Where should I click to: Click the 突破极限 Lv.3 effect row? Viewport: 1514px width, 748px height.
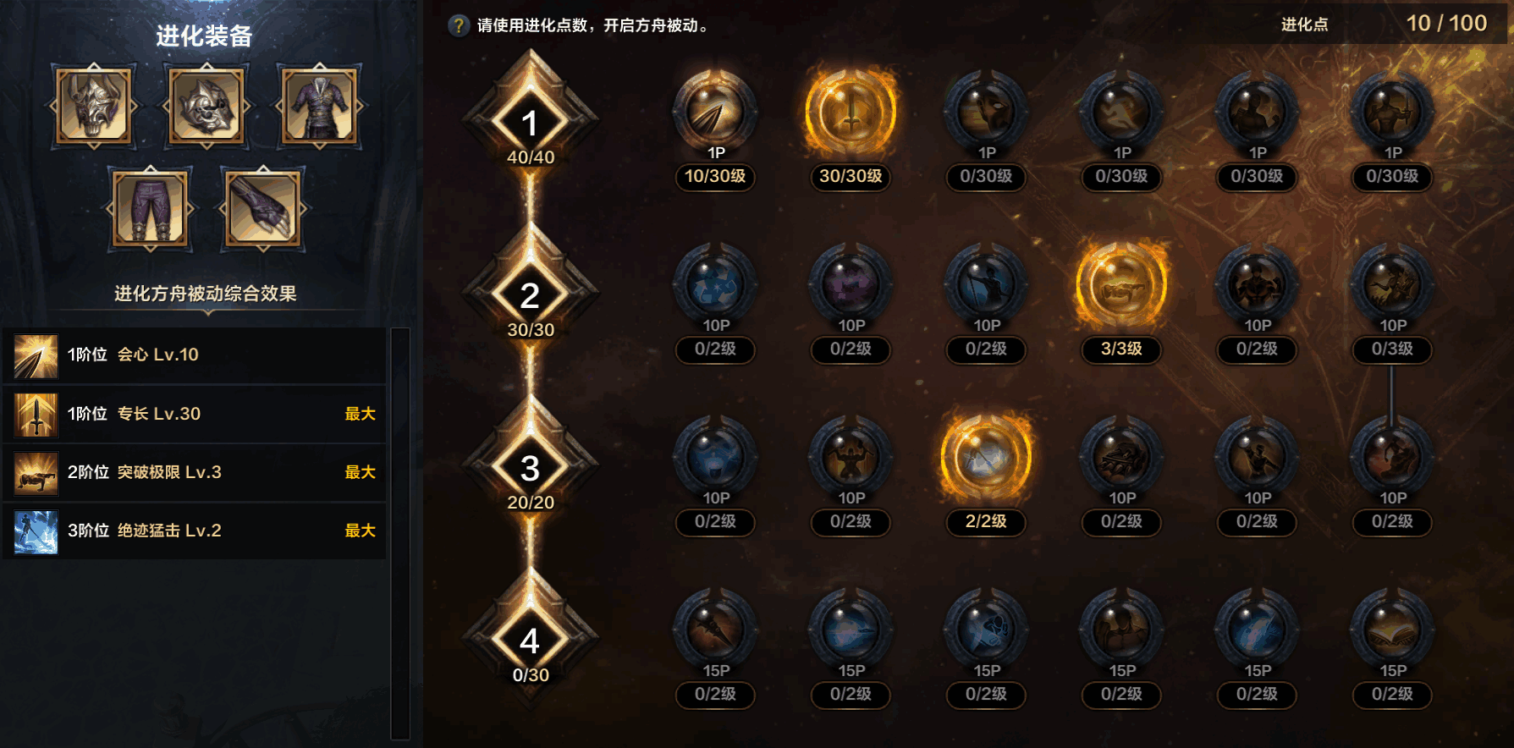(195, 472)
